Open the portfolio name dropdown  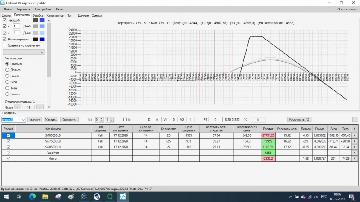tap(23, 120)
